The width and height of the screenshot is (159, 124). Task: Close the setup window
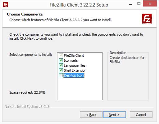[150, 3]
